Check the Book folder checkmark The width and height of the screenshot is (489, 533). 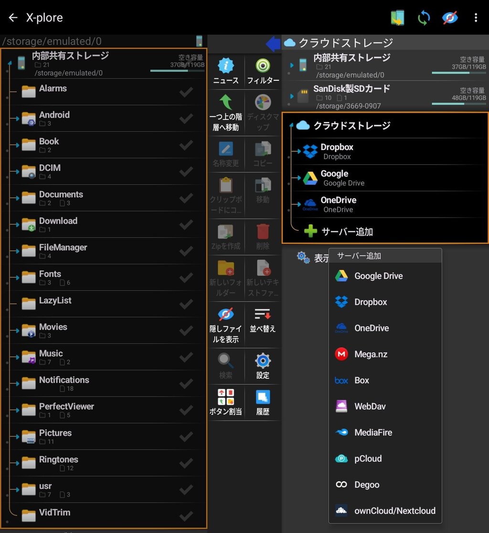pyautogui.click(x=186, y=145)
